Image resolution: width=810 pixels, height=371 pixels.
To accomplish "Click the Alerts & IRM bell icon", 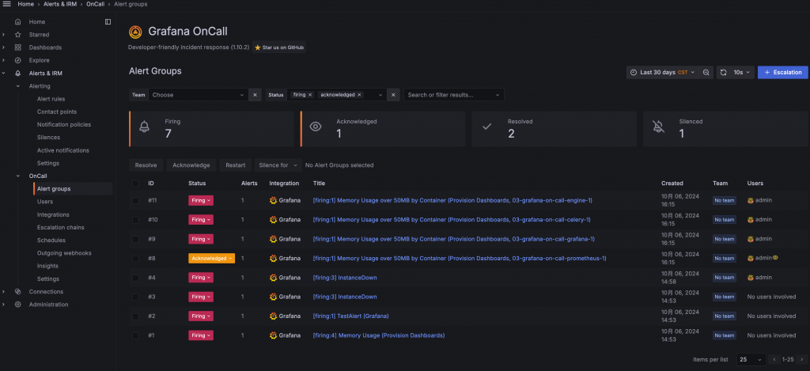I will point(18,74).
